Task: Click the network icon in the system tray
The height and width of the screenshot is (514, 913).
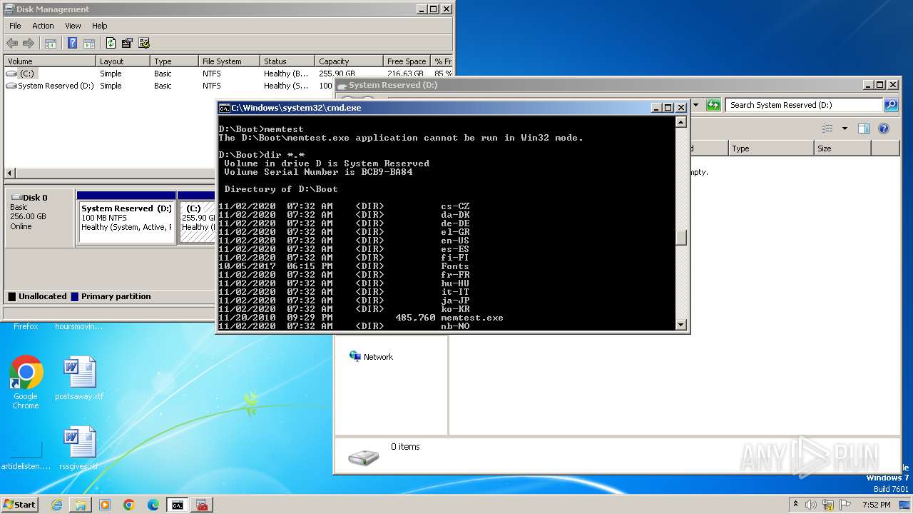Action: (829, 505)
